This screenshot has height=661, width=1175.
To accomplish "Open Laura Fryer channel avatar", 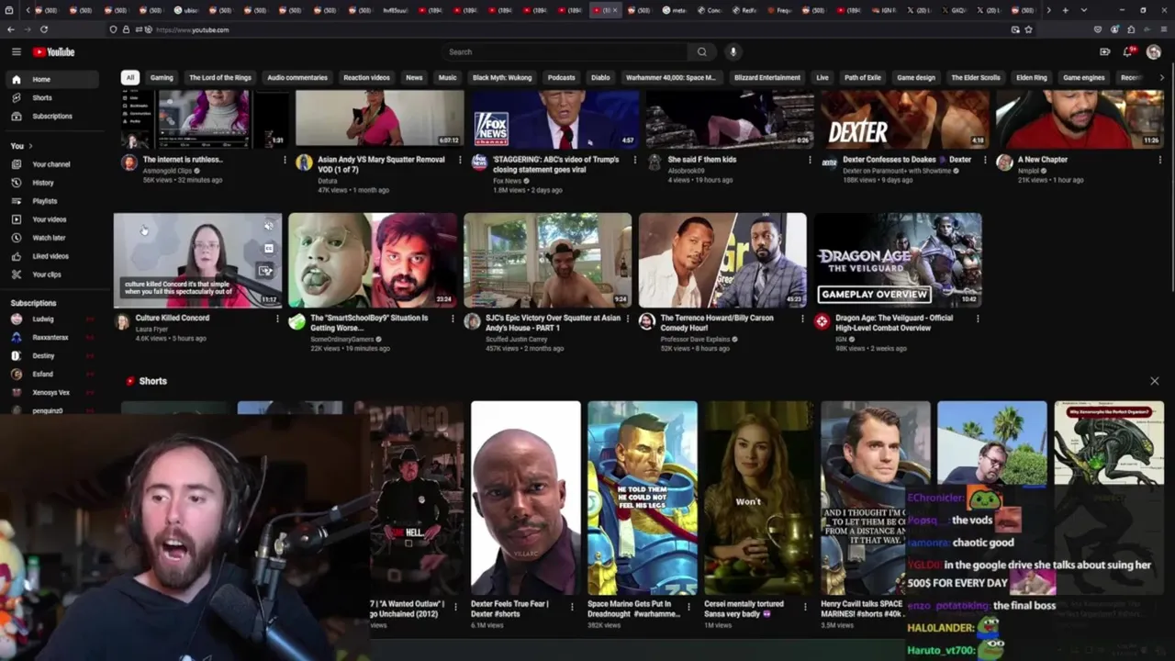I will click(x=122, y=321).
